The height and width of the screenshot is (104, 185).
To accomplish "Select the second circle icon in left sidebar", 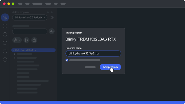I will coord(5,34).
